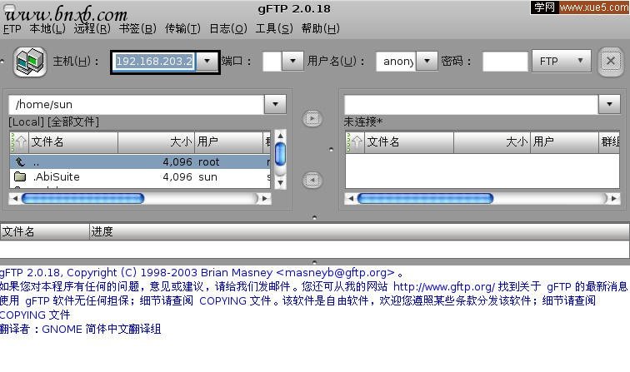Click the [Local] [全部文件] label
Image resolution: width=630 pixels, height=372 pixels.
(54, 122)
